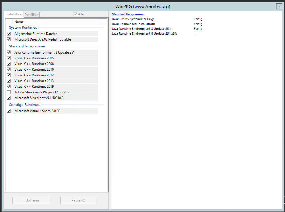The height and width of the screenshot is (212, 285).
Task: Select the Microsoft Silverlight v5.1.50918.0 row text
Action: (39, 98)
